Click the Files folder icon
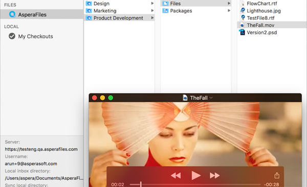This screenshot has height=187, width=307. tap(165, 4)
